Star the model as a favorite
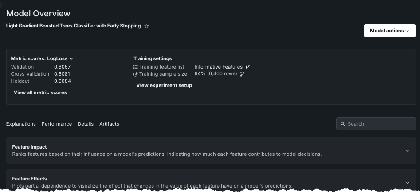Image resolution: width=420 pixels, height=192 pixels. click(147, 26)
